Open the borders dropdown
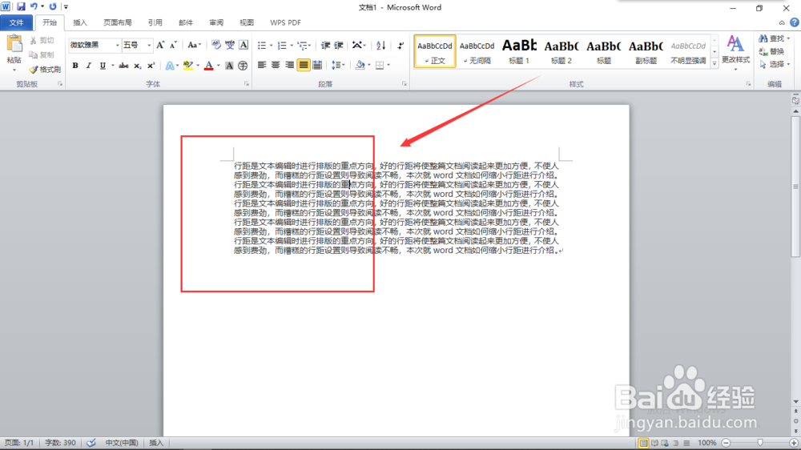 coord(388,65)
